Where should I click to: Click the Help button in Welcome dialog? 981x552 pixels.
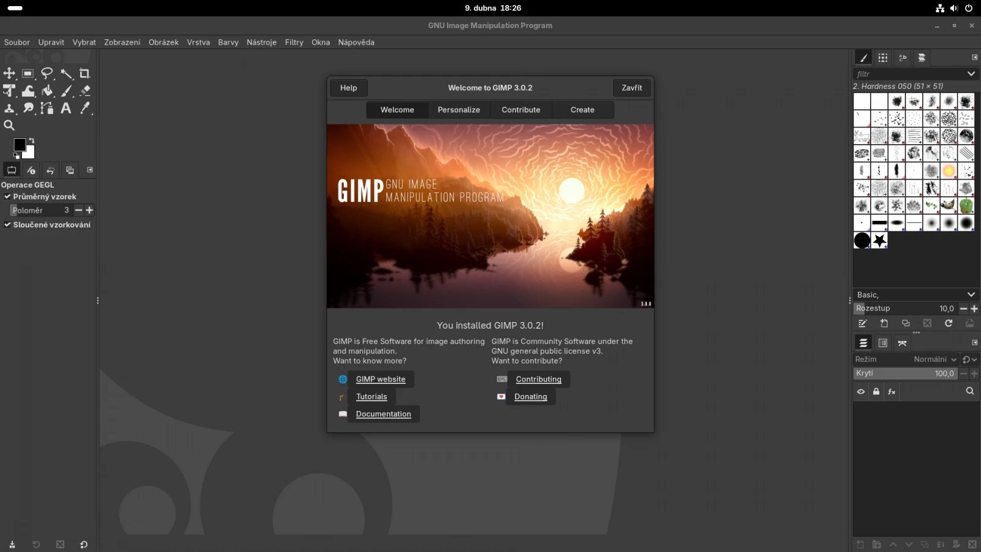coord(348,88)
